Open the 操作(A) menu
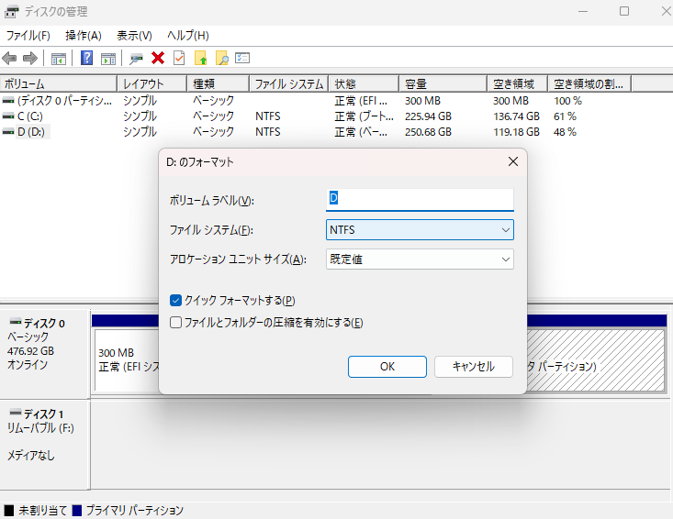Screen dimensions: 673x519 (x=83, y=35)
